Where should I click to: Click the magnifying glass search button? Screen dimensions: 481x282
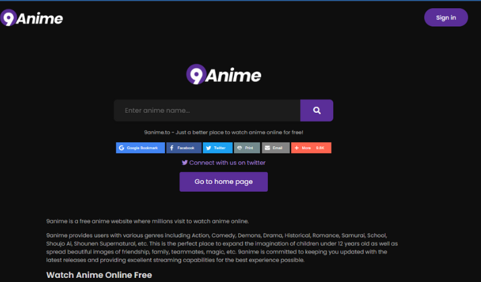pyautogui.click(x=317, y=111)
